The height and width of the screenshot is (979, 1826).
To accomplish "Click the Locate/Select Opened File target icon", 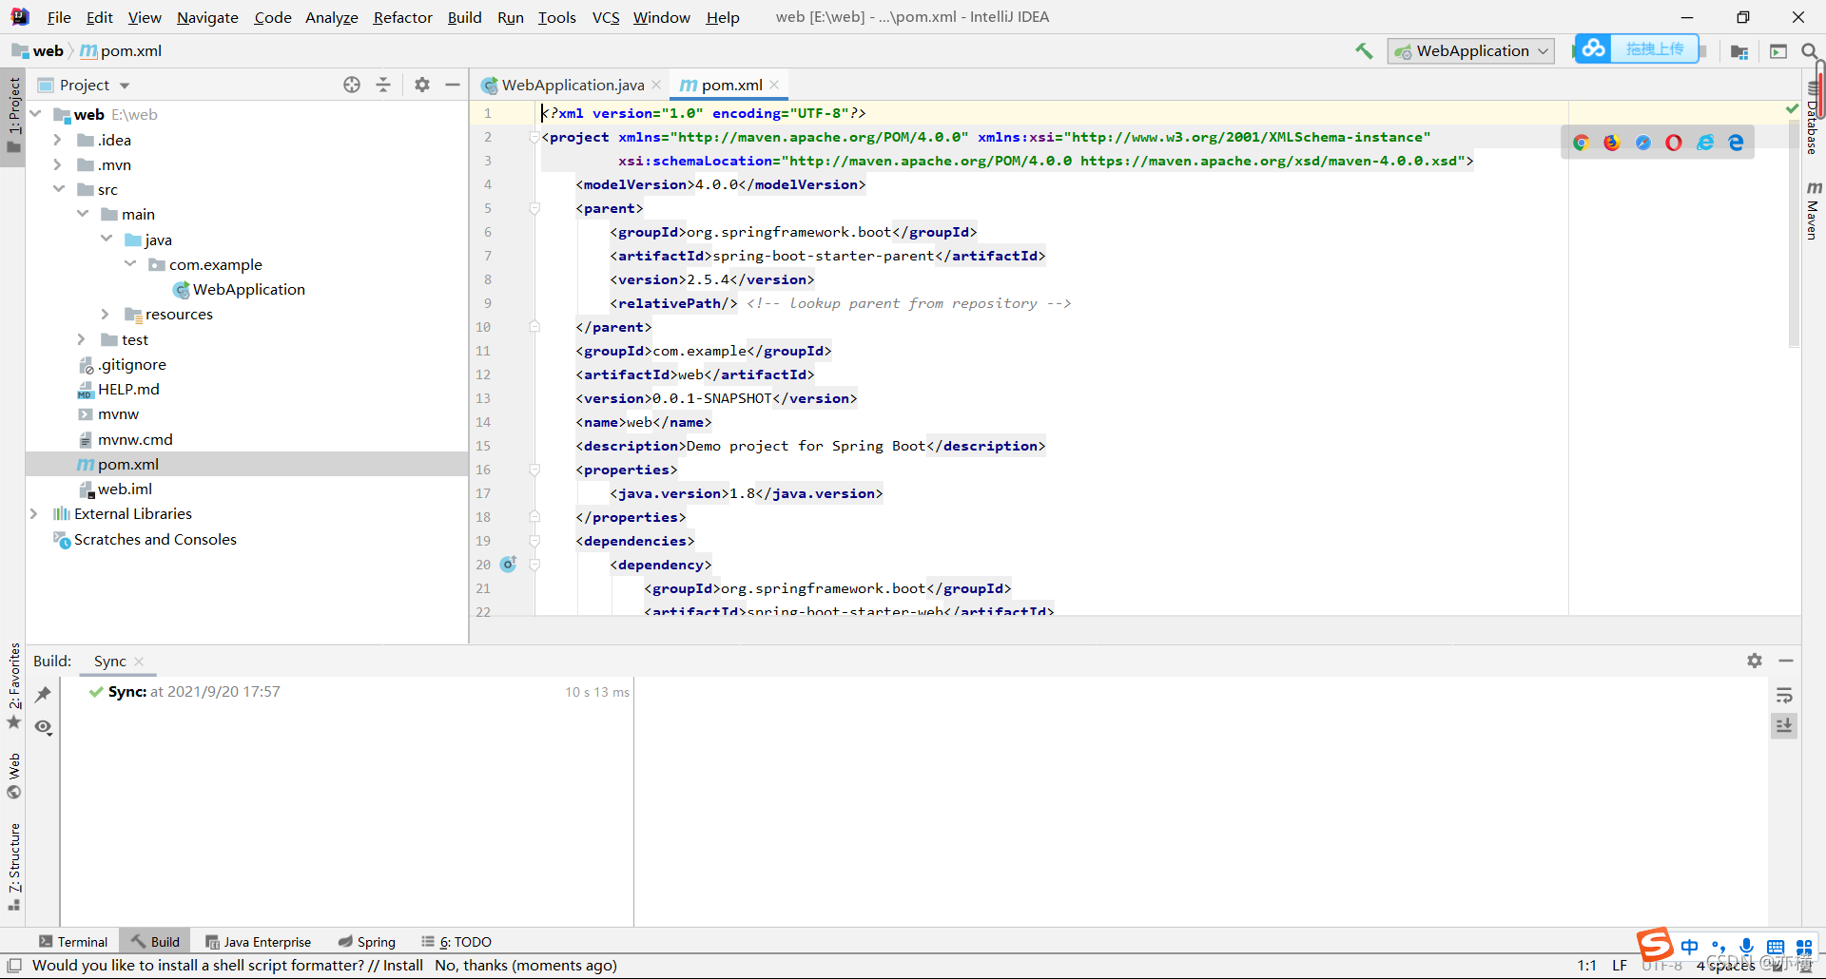I will click(352, 85).
